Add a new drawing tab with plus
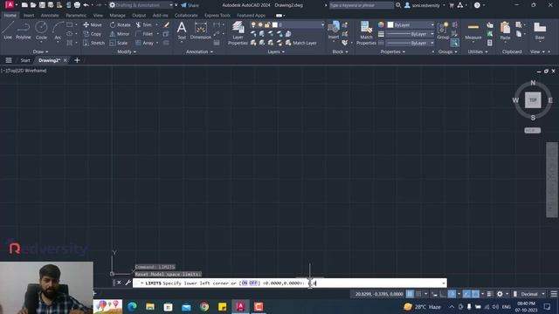Viewport: 559px width, 314px height. pyautogui.click(x=77, y=60)
